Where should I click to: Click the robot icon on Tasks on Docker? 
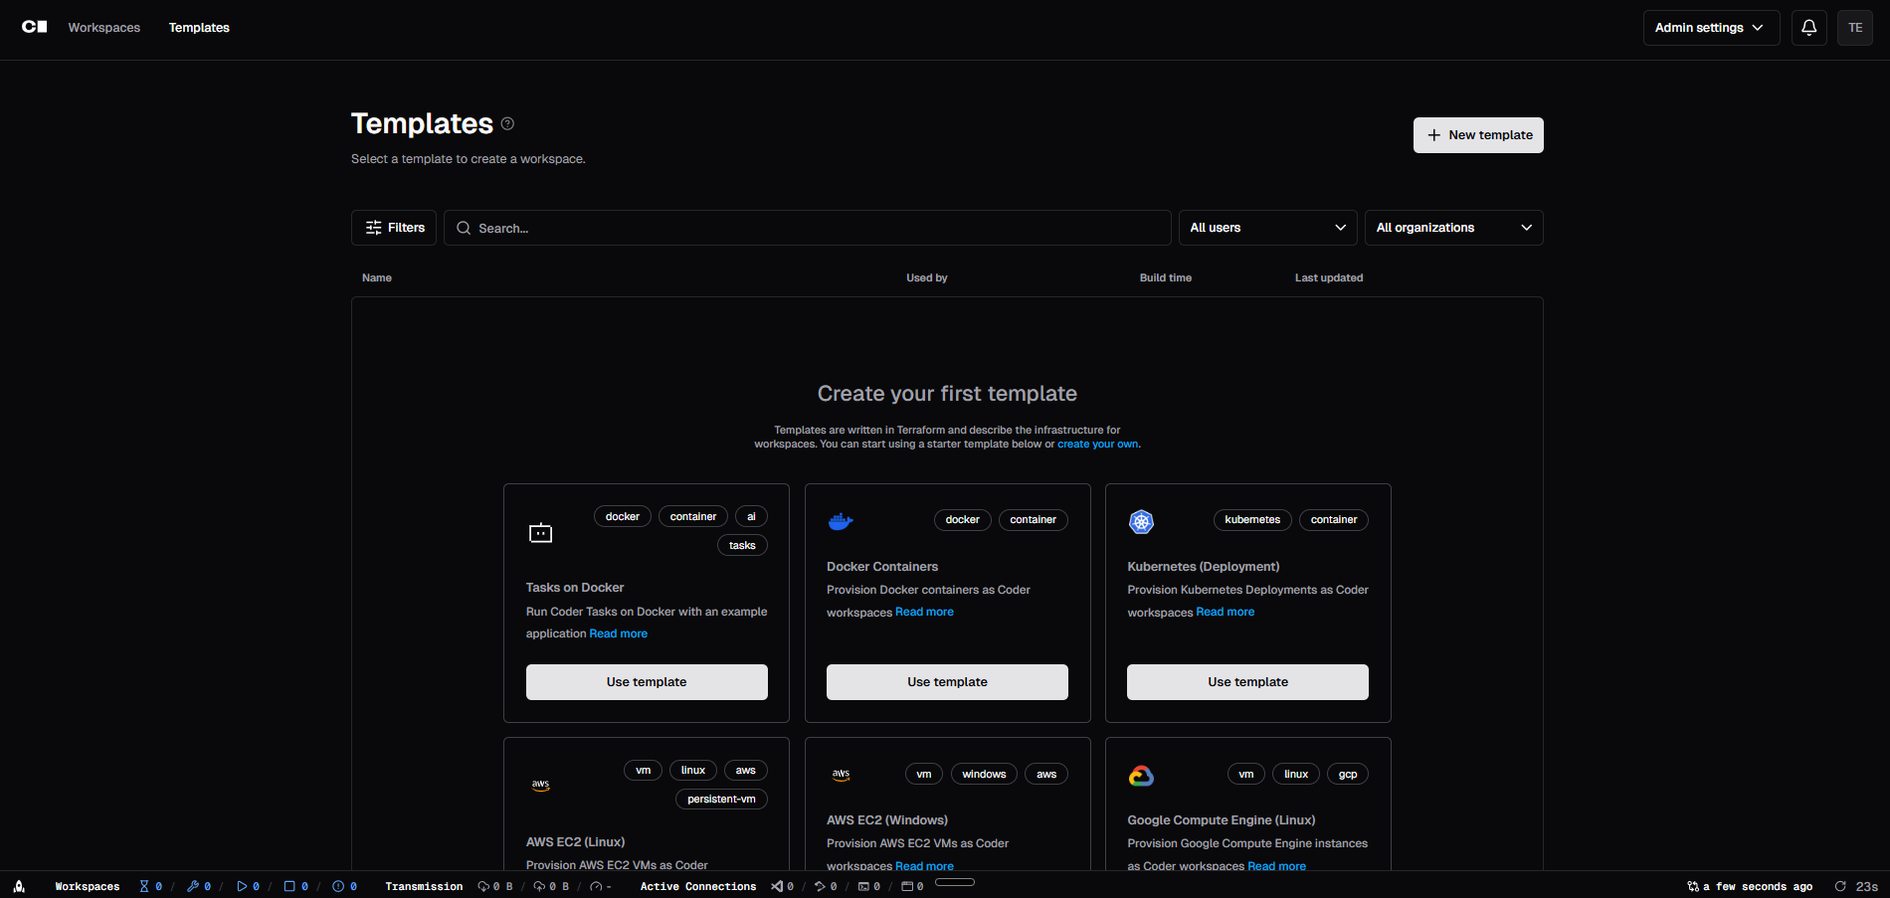click(x=540, y=532)
